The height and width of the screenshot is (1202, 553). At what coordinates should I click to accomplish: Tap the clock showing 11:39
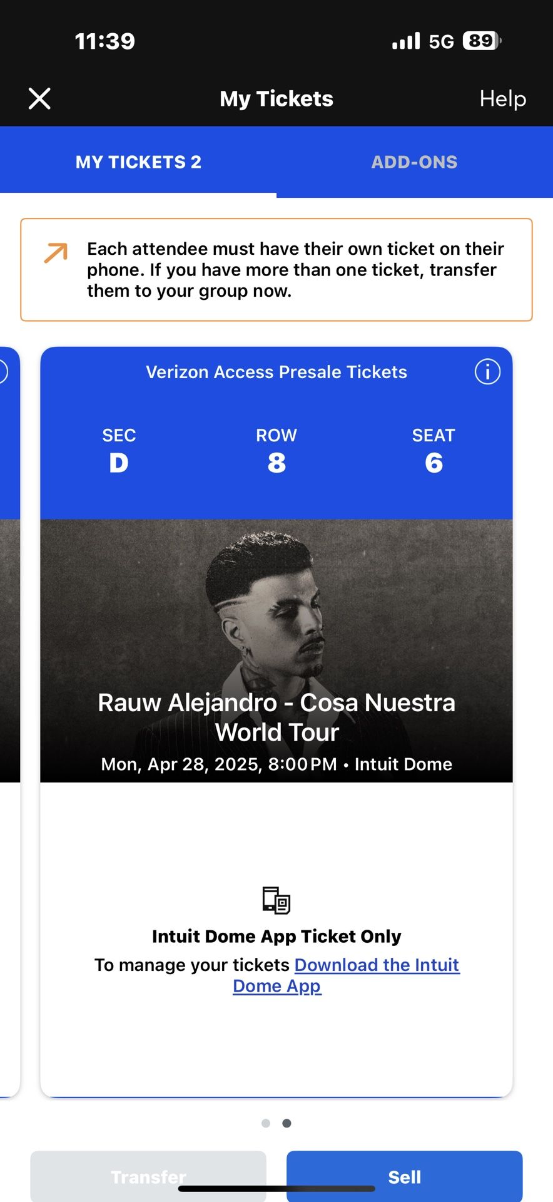[104, 40]
